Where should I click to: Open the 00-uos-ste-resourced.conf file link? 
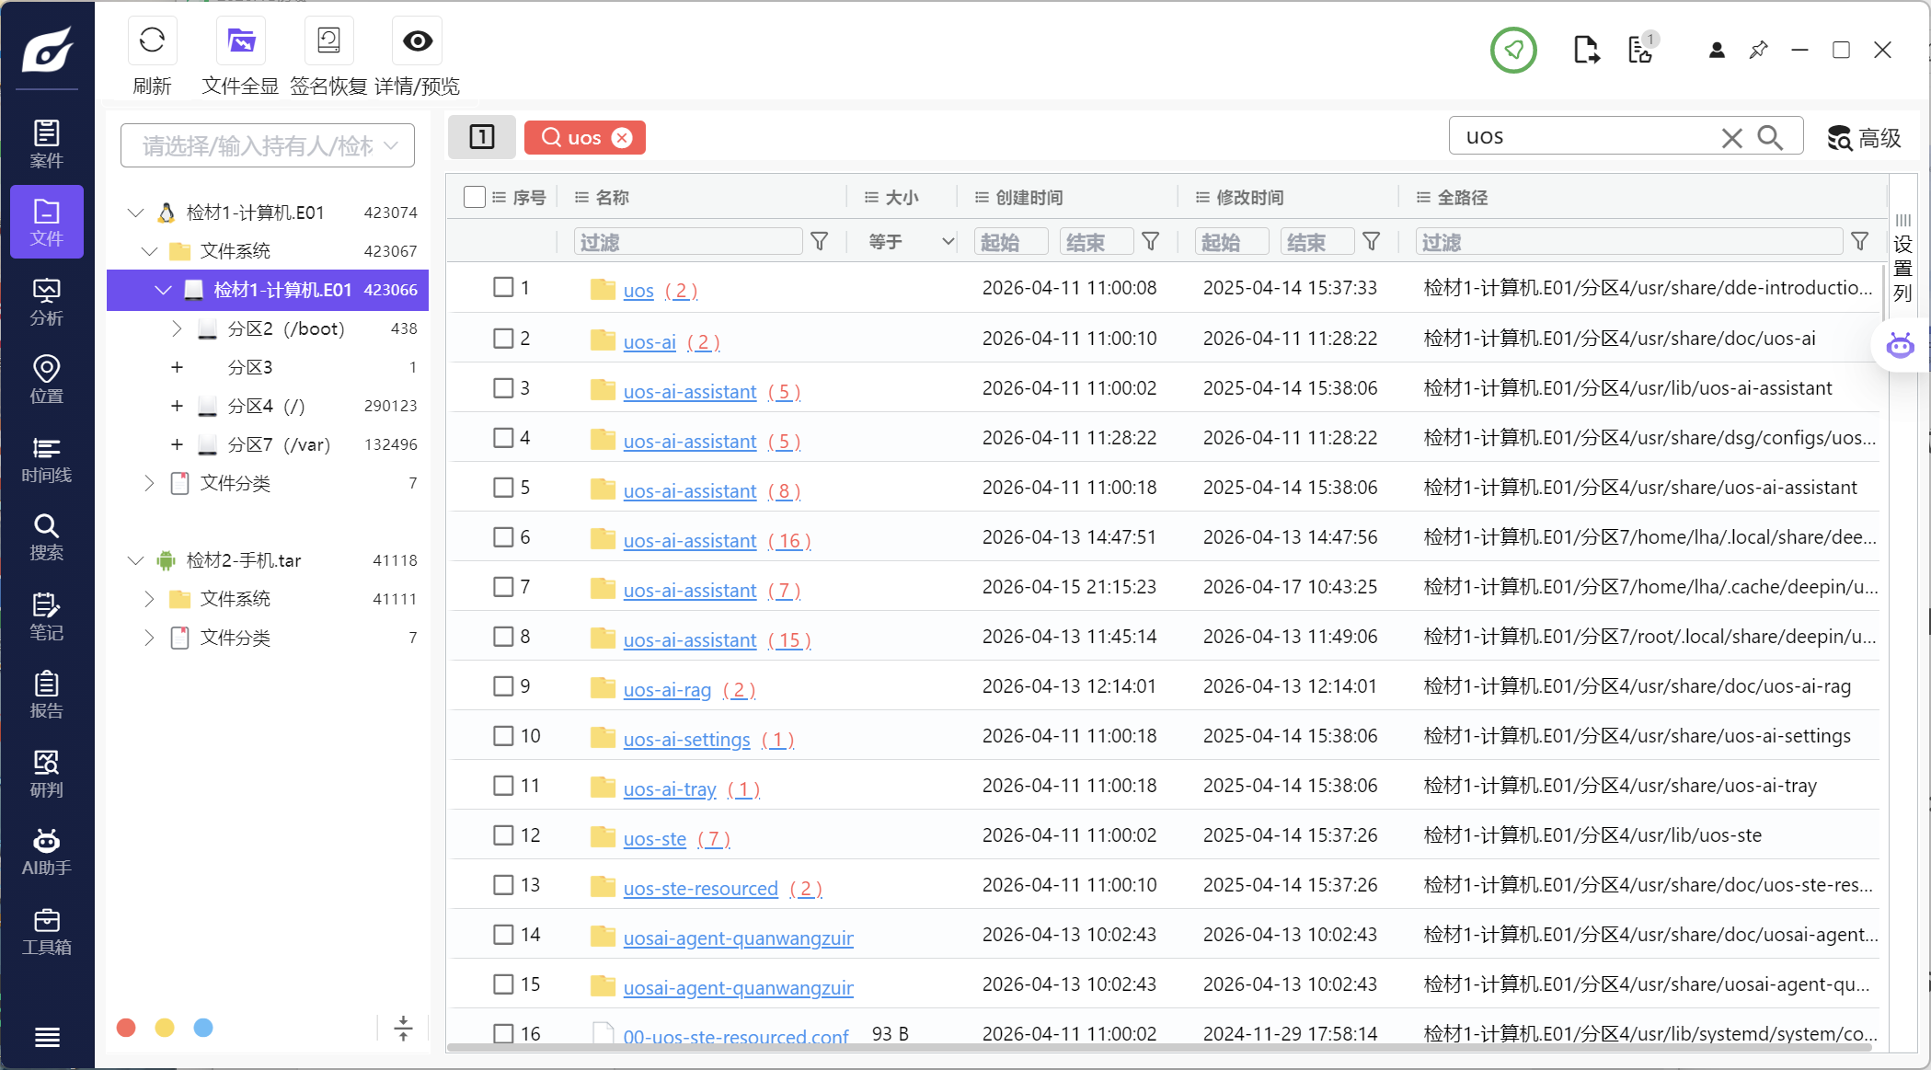click(735, 1035)
